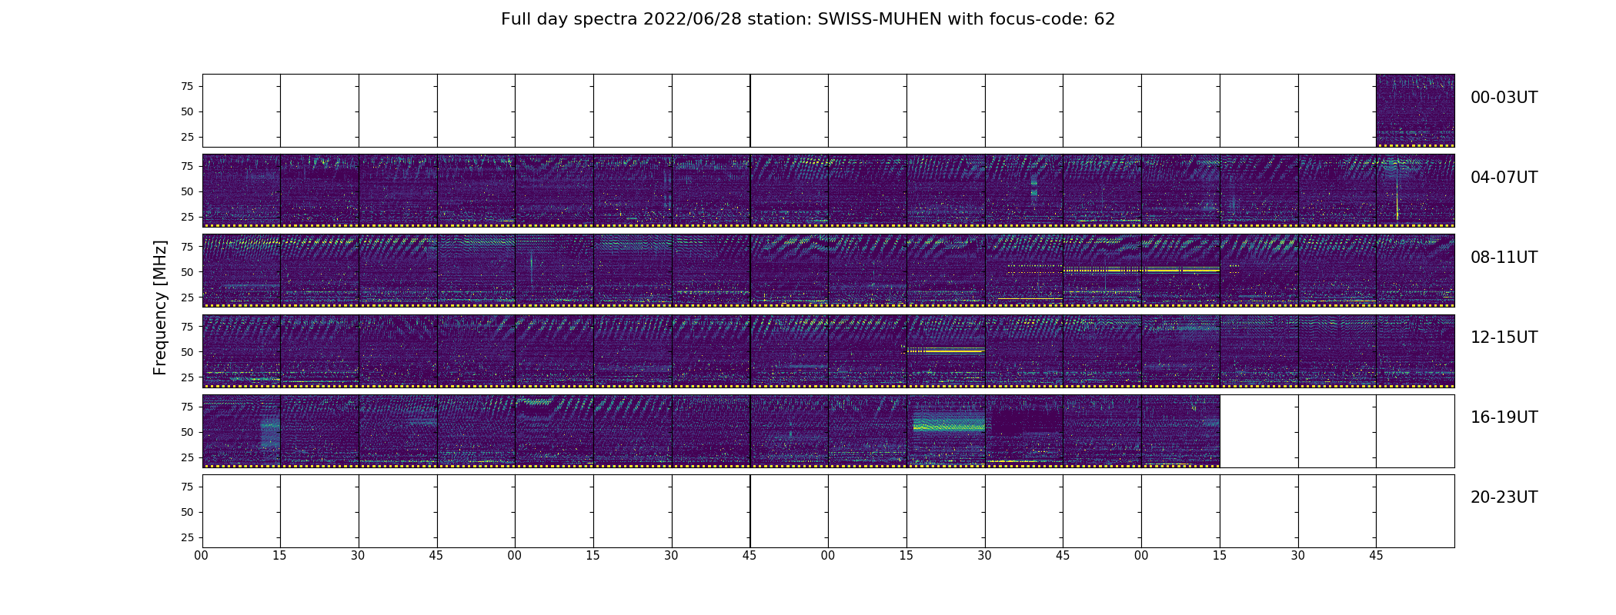Open the only spectrogram in the 00-03UT row

(1415, 110)
